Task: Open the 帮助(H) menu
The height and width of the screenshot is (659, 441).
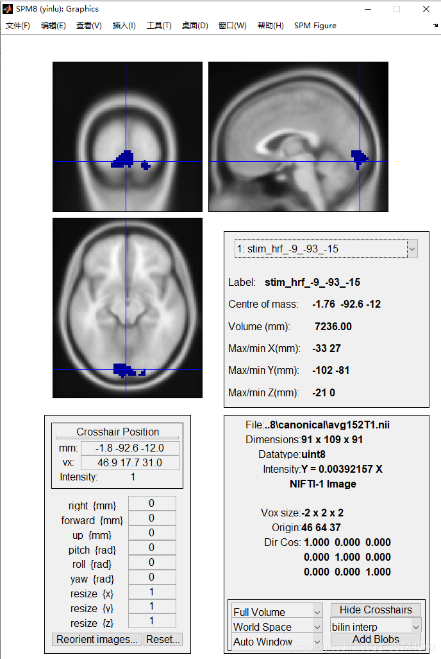Action: pyautogui.click(x=270, y=26)
